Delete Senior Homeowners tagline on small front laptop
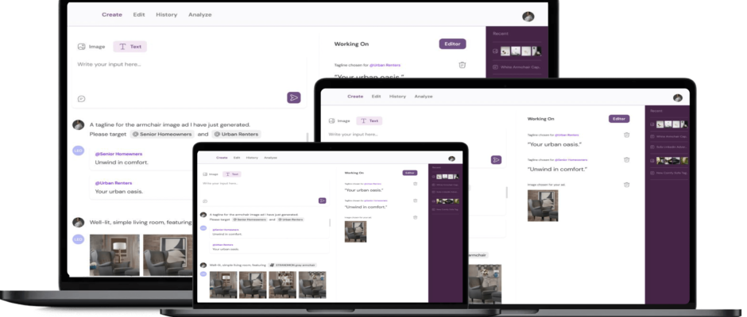The image size is (747, 317). point(415,201)
